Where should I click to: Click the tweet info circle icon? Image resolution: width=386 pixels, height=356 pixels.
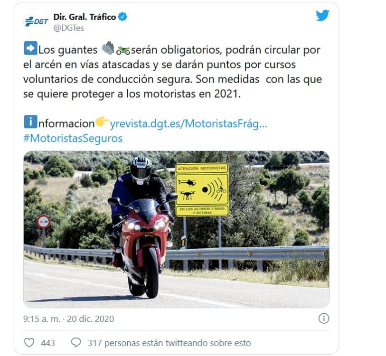point(324,319)
